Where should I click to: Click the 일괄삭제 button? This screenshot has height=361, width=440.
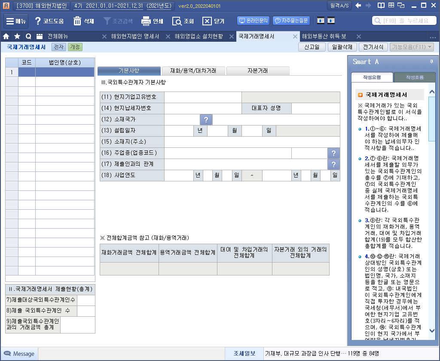(342, 47)
